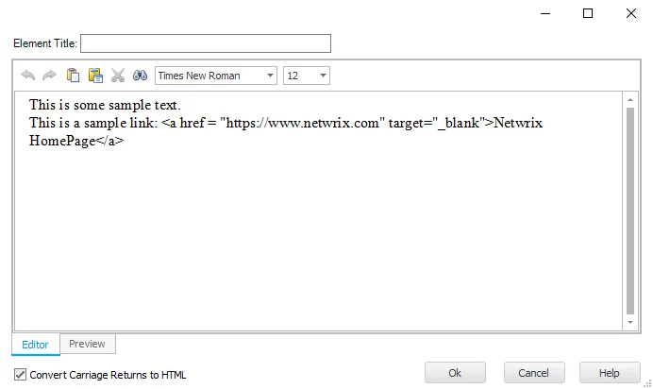
Task: Click the Cut scissors icon
Action: coord(118,76)
